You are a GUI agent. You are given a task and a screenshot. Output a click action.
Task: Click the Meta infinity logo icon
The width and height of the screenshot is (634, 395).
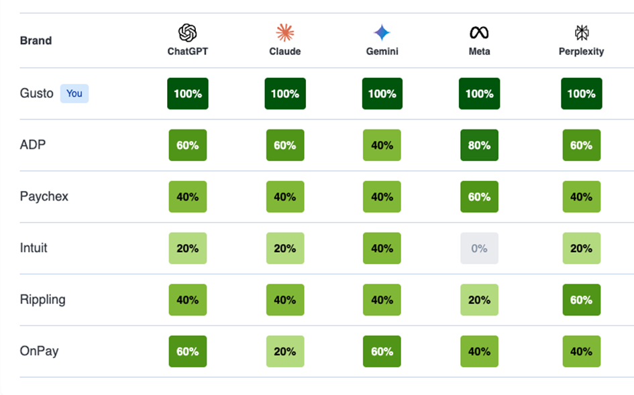click(479, 33)
